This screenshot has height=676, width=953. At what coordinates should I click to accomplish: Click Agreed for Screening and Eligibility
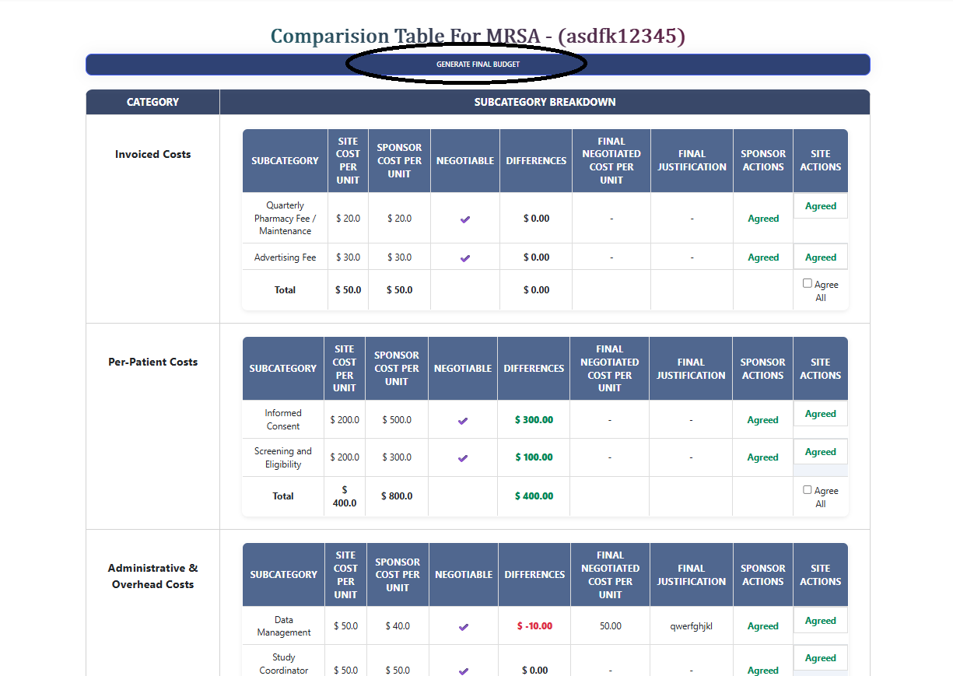pos(820,451)
